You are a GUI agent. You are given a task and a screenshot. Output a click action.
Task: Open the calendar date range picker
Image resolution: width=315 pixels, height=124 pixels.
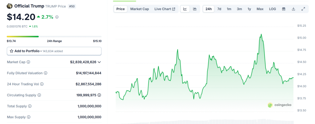pyautogui.click(x=284, y=9)
